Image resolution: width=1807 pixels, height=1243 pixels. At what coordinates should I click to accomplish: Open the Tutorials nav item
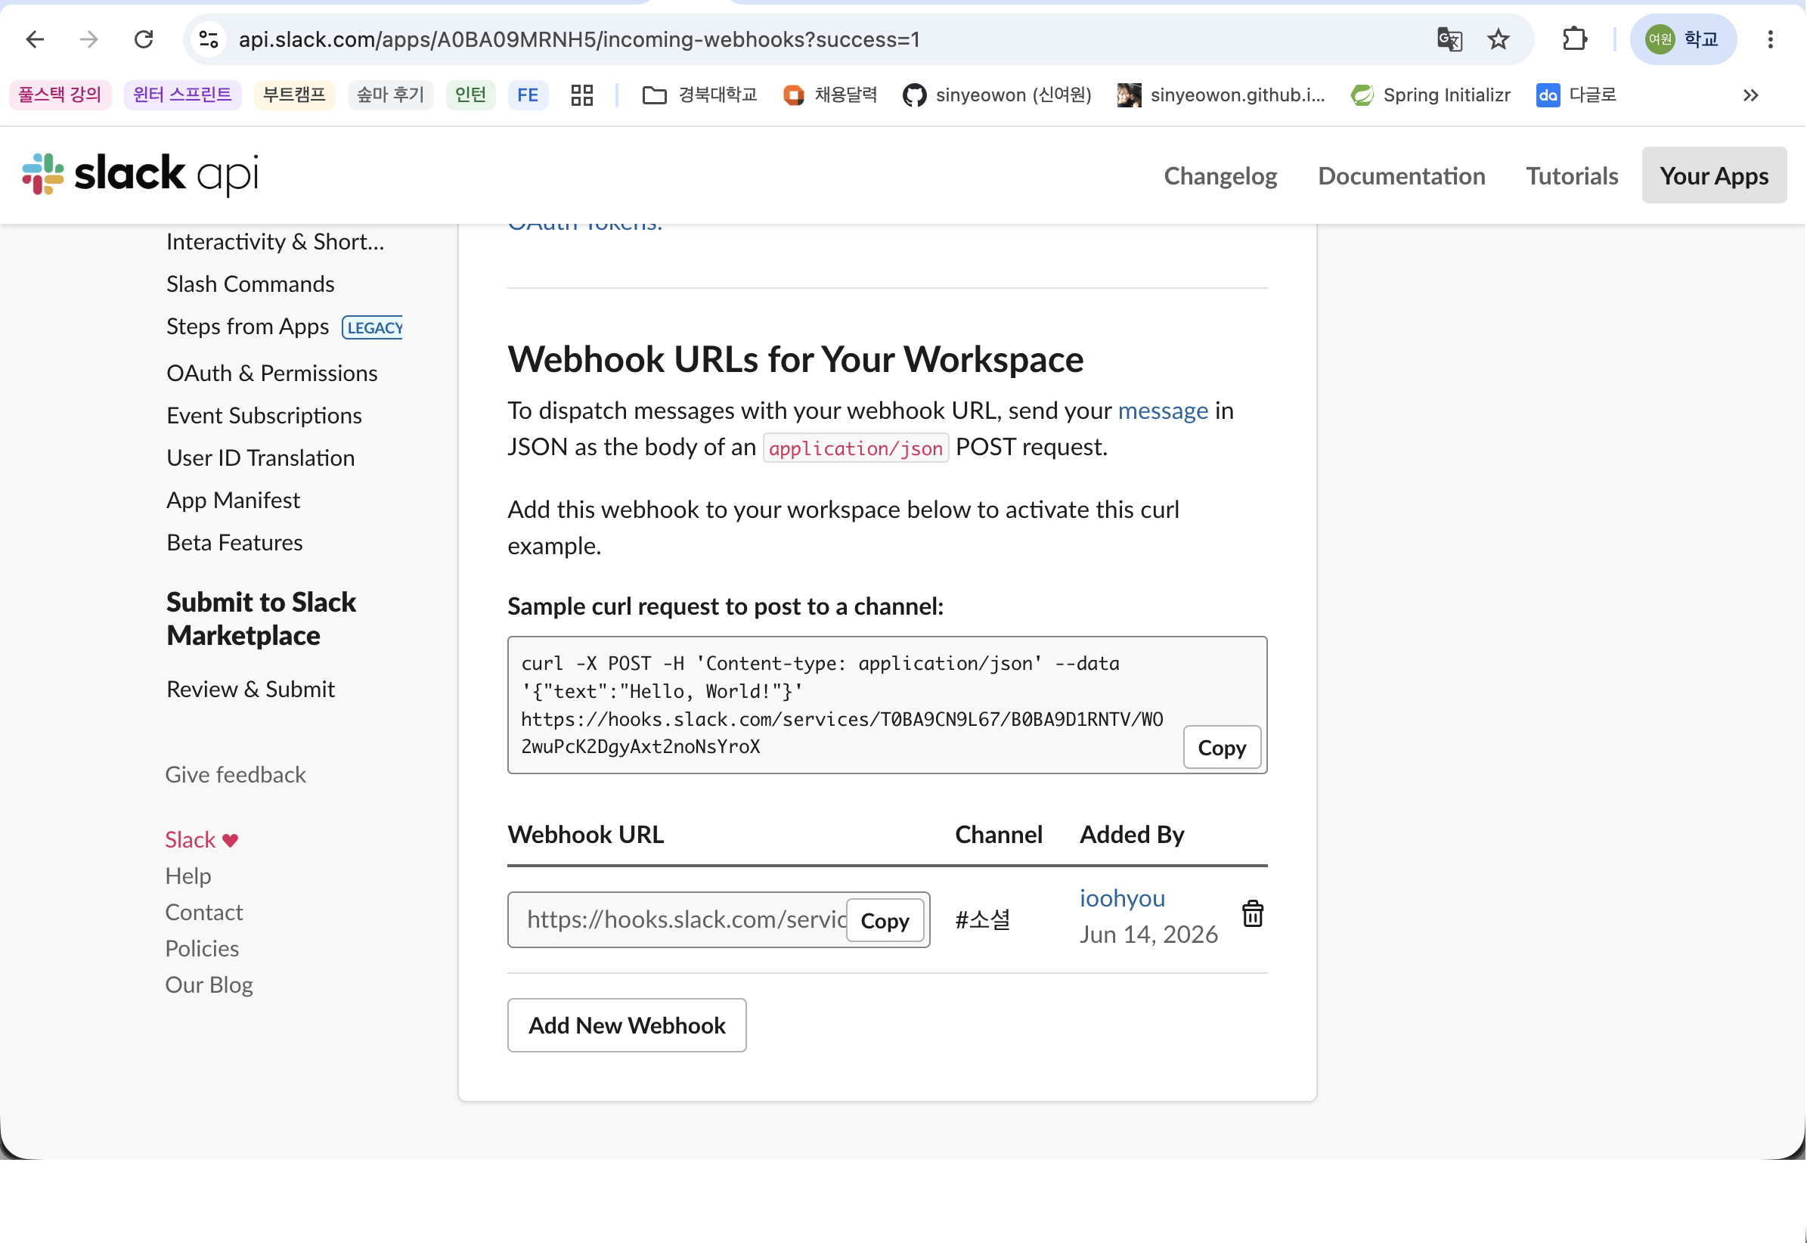point(1572,176)
